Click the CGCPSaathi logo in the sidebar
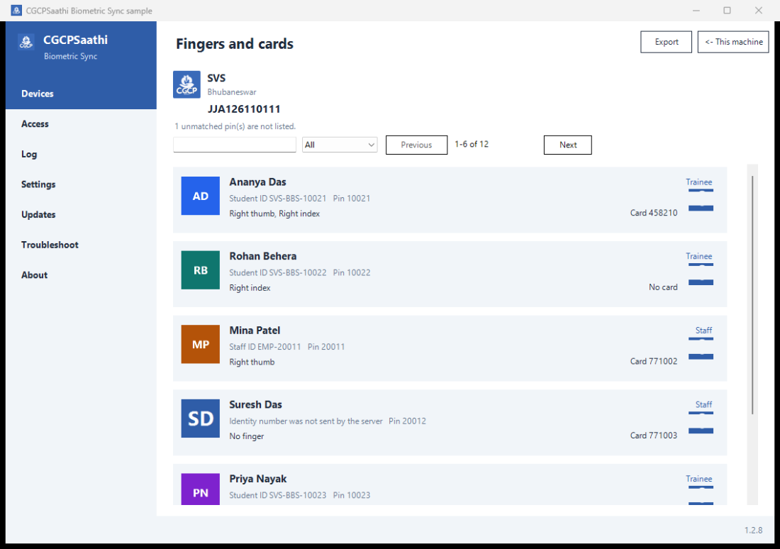Viewport: 780px width, 549px height. pos(26,42)
